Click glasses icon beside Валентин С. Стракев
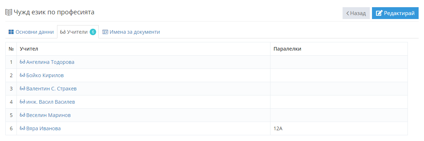 (23, 89)
